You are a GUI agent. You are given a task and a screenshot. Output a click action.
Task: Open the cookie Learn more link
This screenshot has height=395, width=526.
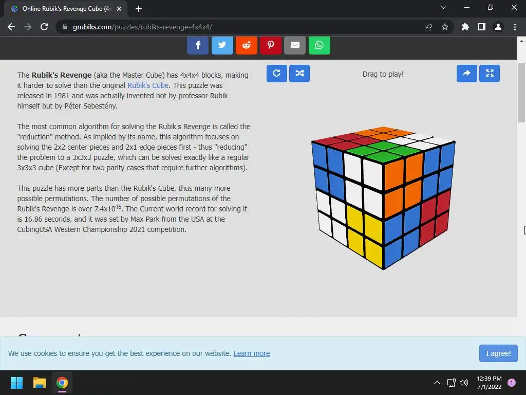coord(252,353)
